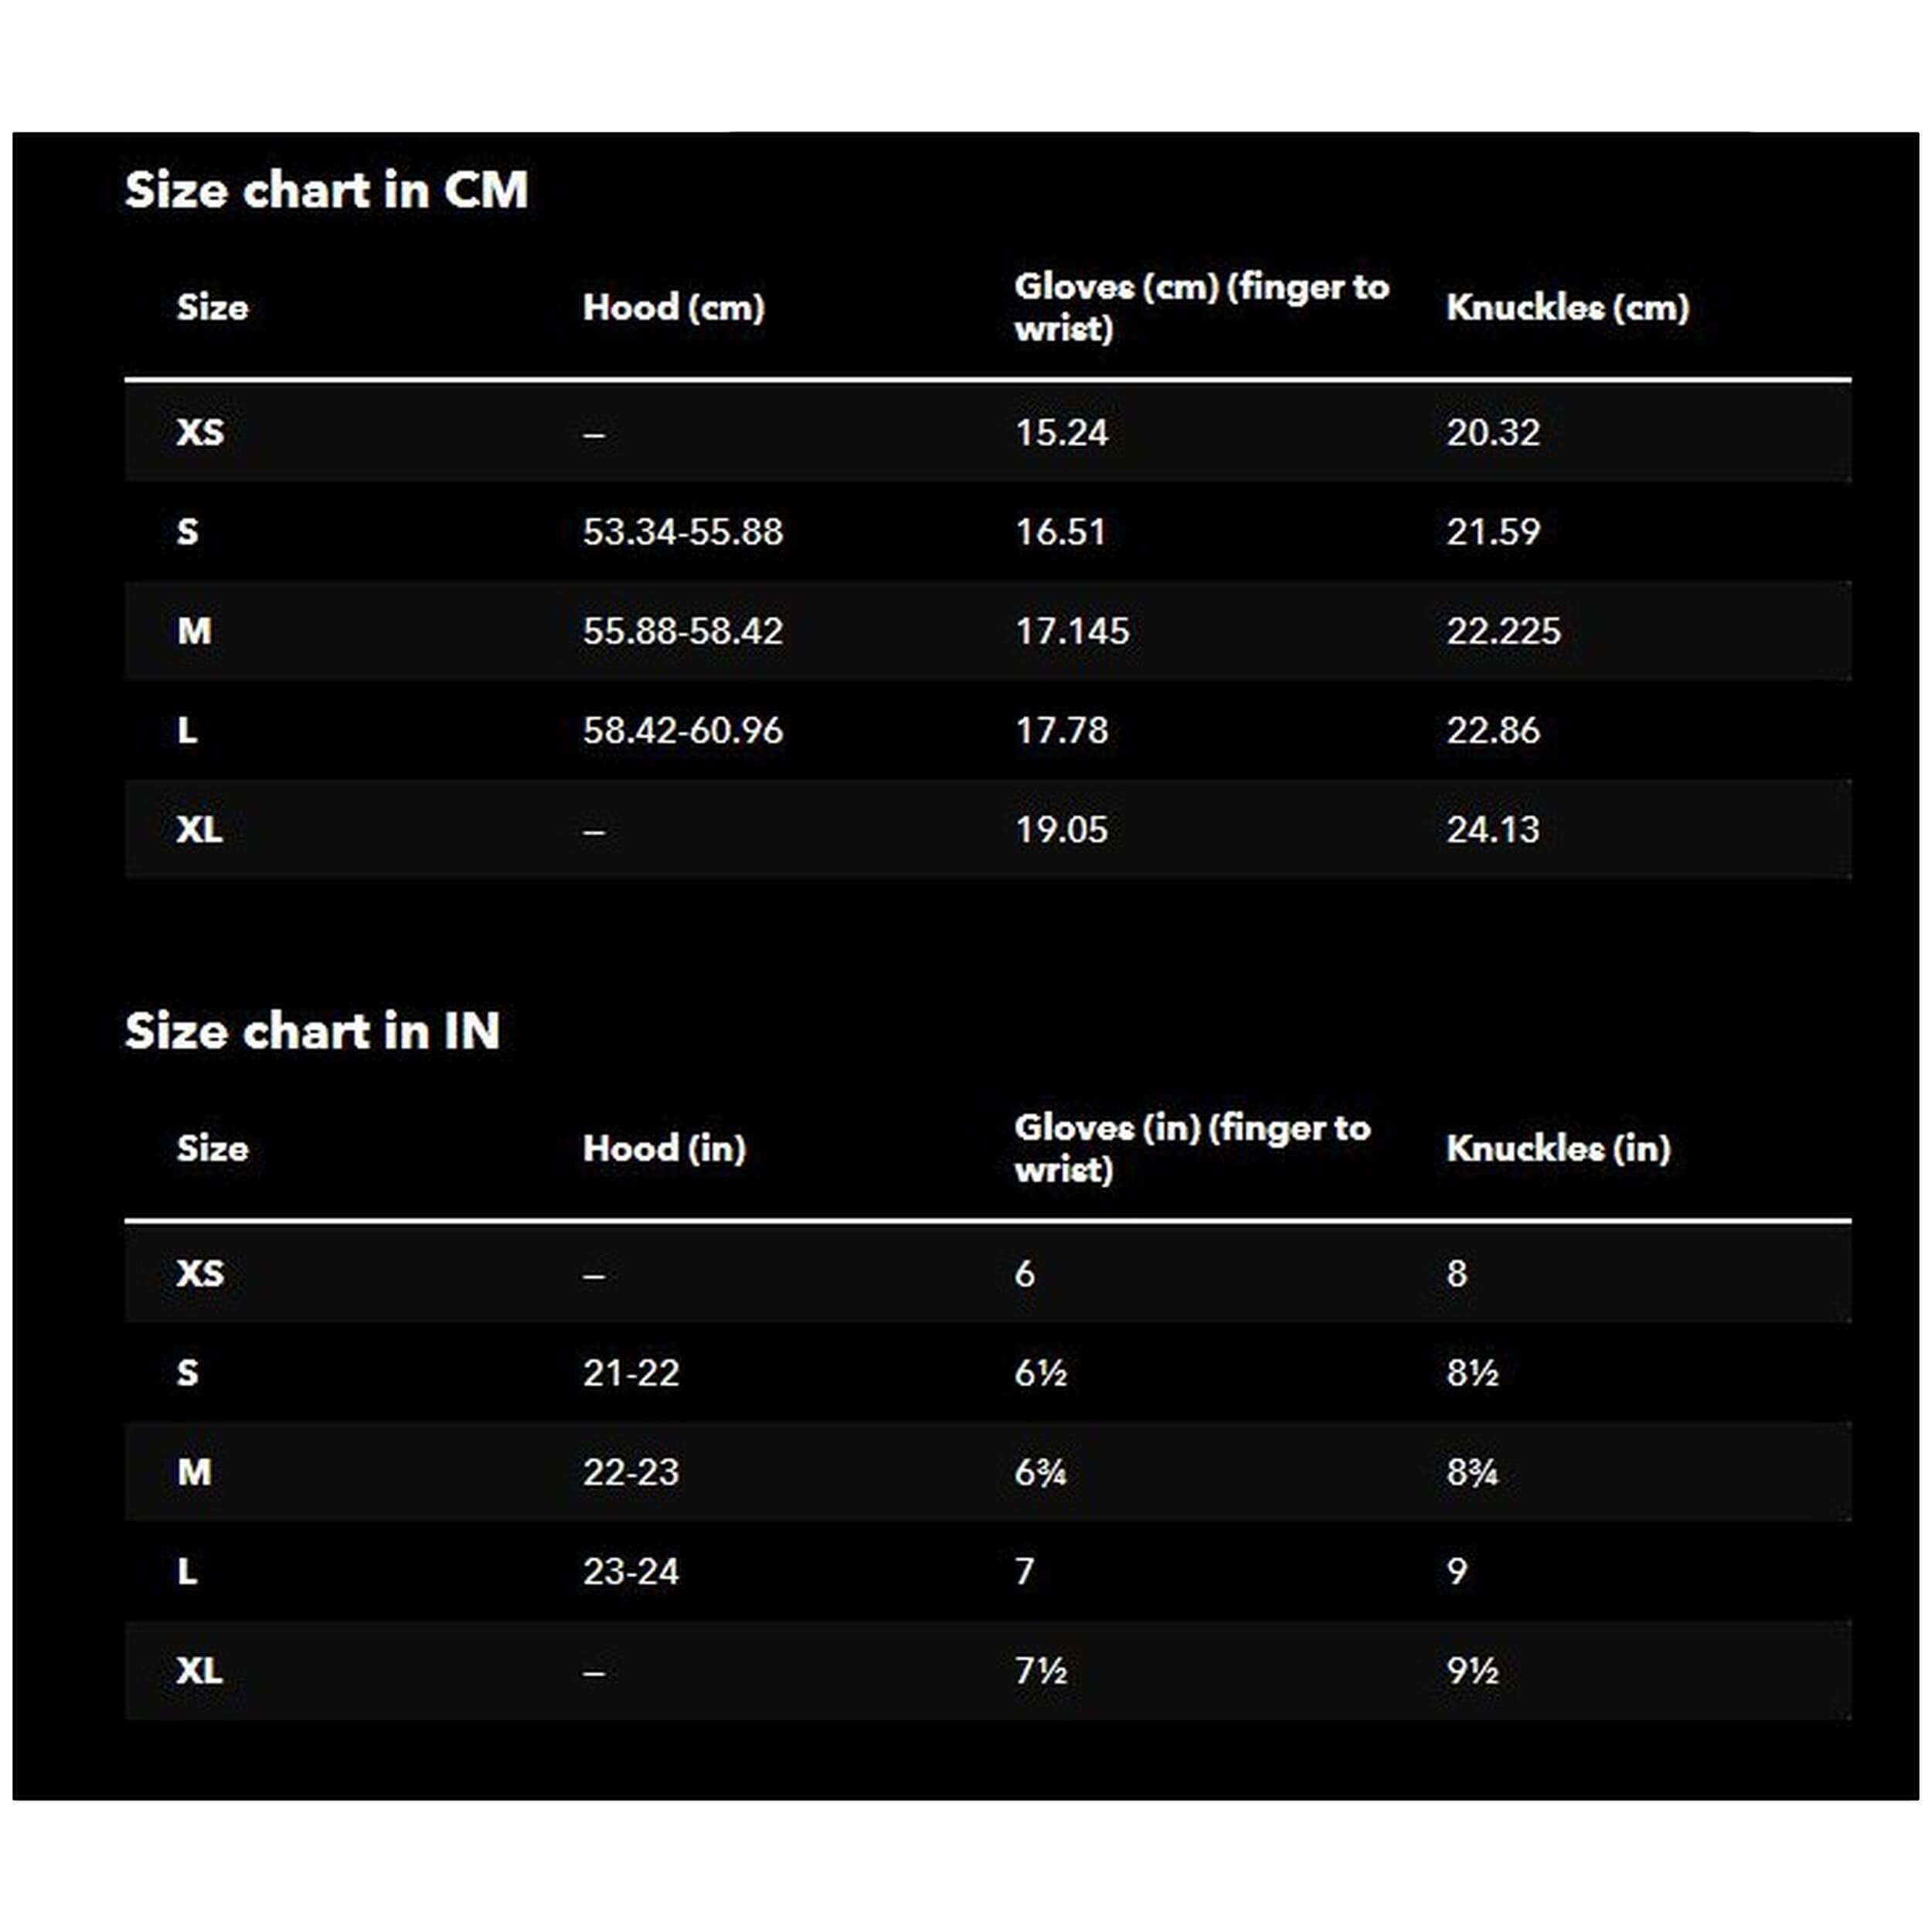Select the 15.24 gloves value
1932x1932 pixels.
[x=1061, y=433]
